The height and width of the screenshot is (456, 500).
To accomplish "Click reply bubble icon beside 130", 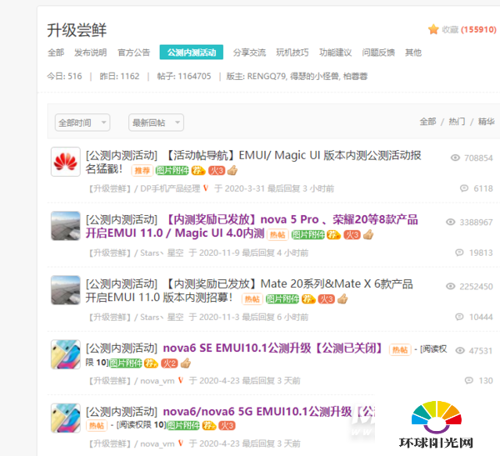I will click(469, 380).
